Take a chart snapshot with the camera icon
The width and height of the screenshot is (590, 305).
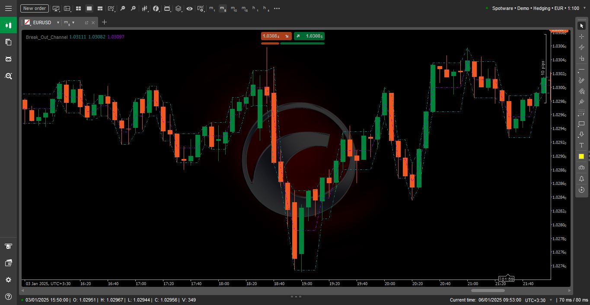(581, 168)
